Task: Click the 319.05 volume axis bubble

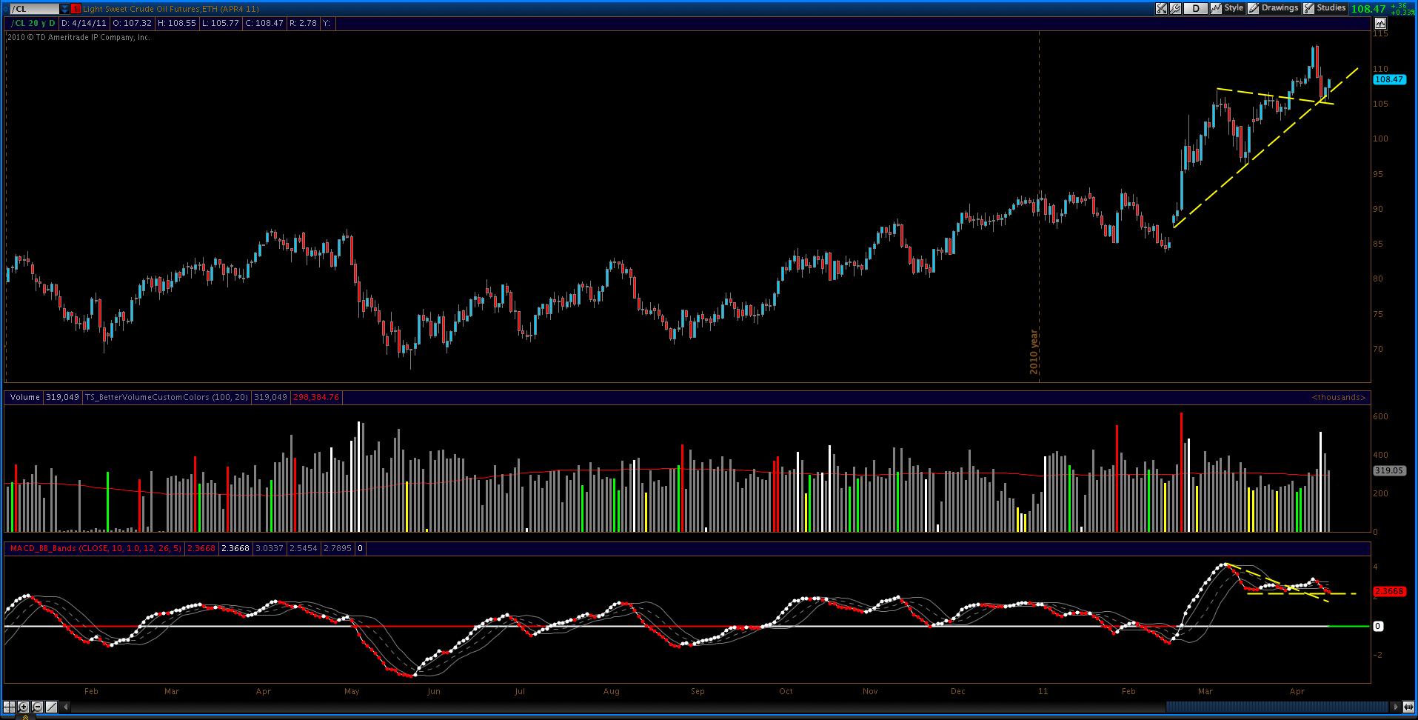Action: [1389, 470]
